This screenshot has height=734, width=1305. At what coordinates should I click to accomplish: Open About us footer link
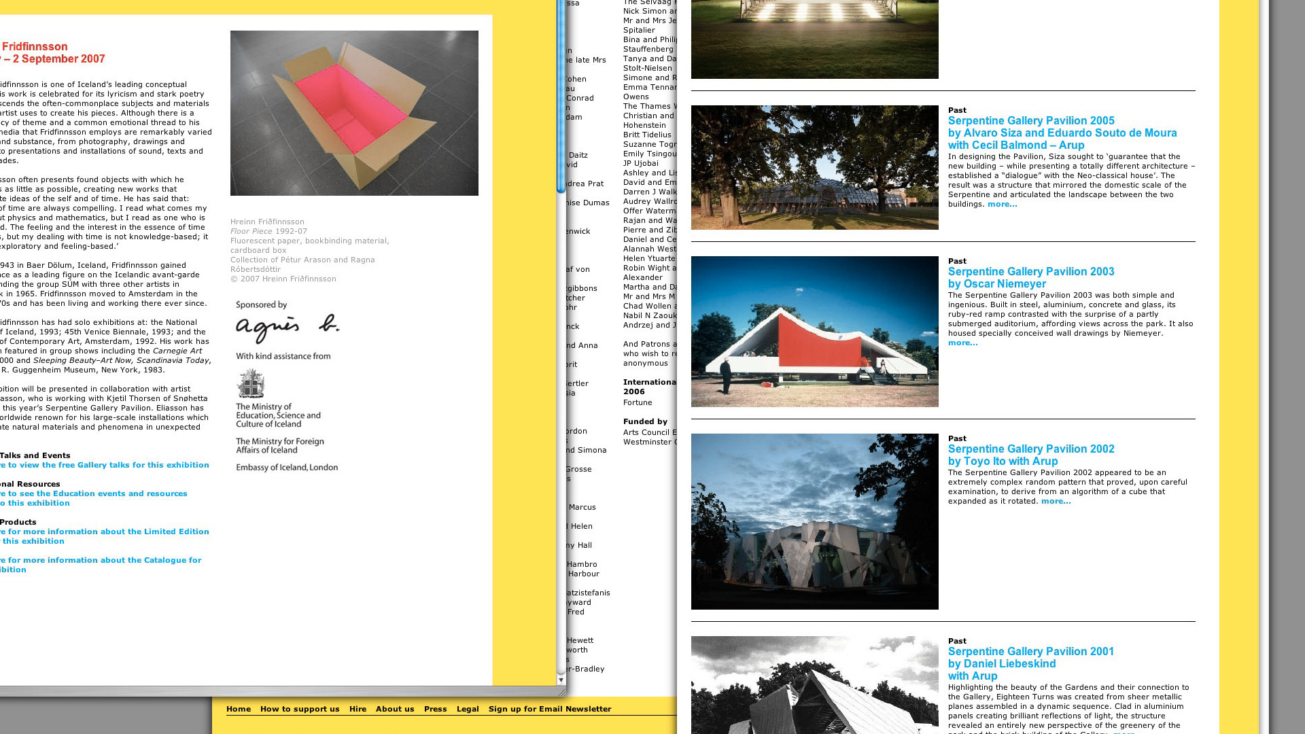(x=395, y=709)
